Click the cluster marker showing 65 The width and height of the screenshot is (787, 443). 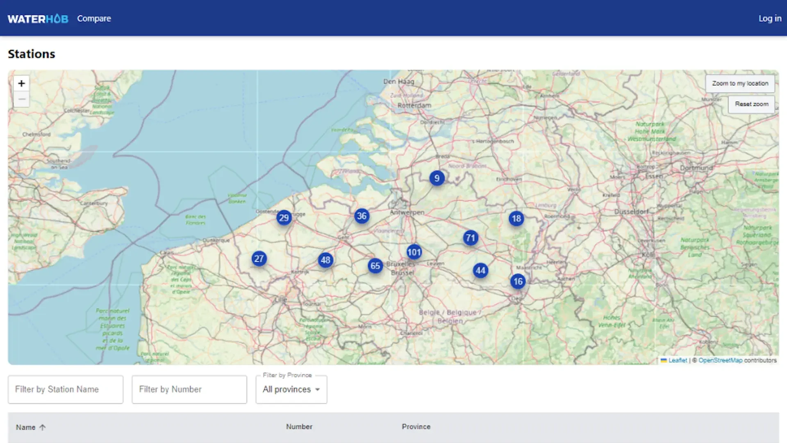click(x=375, y=266)
